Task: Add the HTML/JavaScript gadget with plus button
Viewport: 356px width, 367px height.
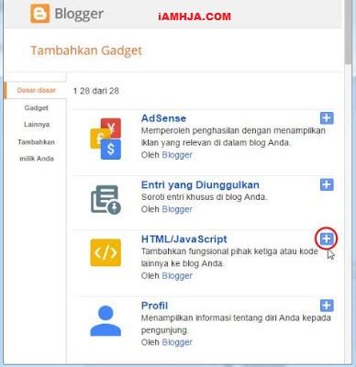Action: 327,239
